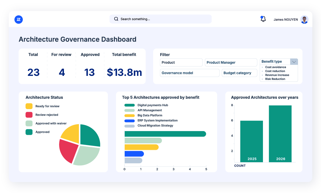
Task: Click the yellow Ready for review swatch
Action: click(29, 106)
